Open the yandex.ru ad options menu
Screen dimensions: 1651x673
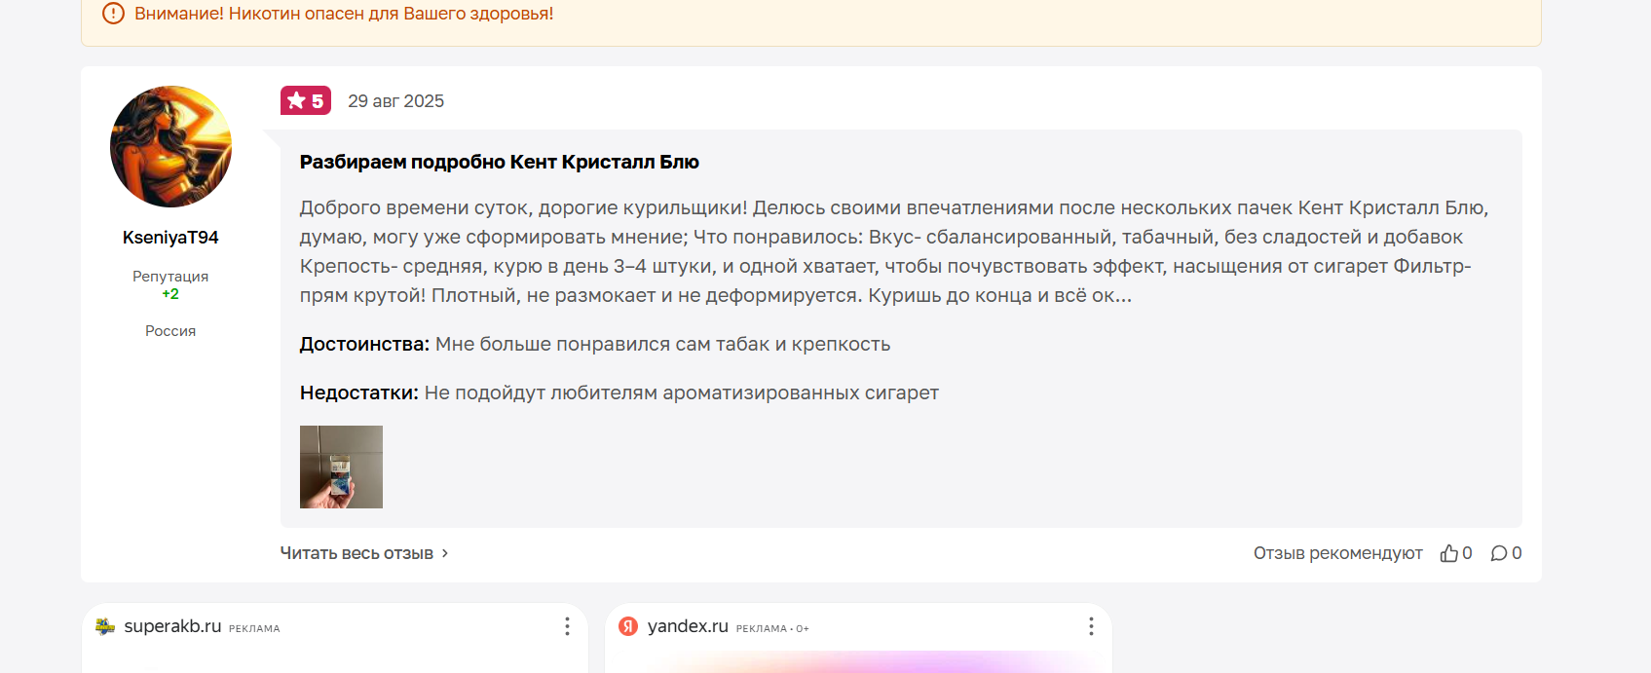[1091, 626]
